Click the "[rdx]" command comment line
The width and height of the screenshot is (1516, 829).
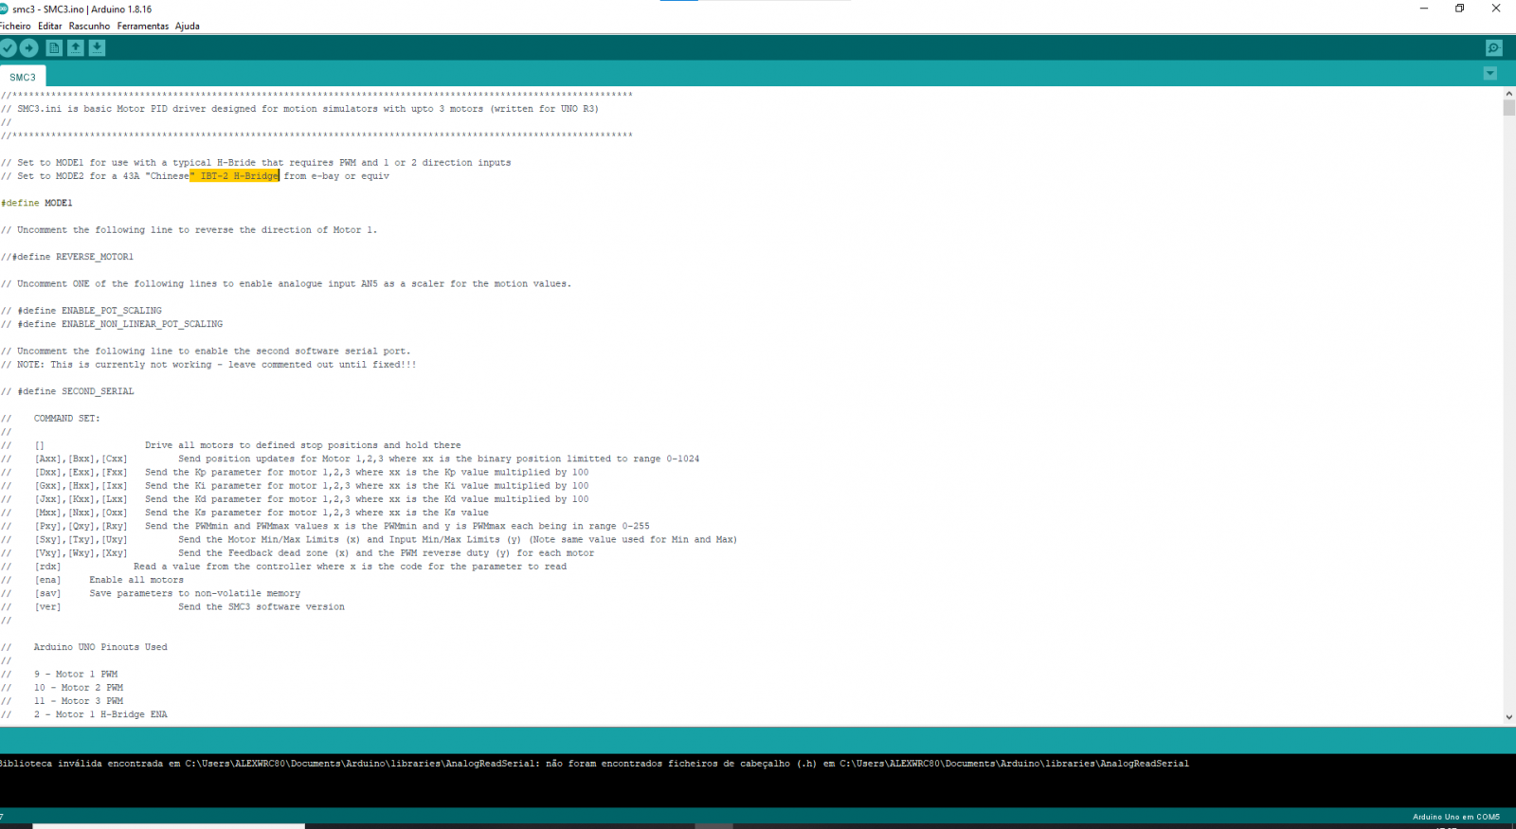point(283,567)
